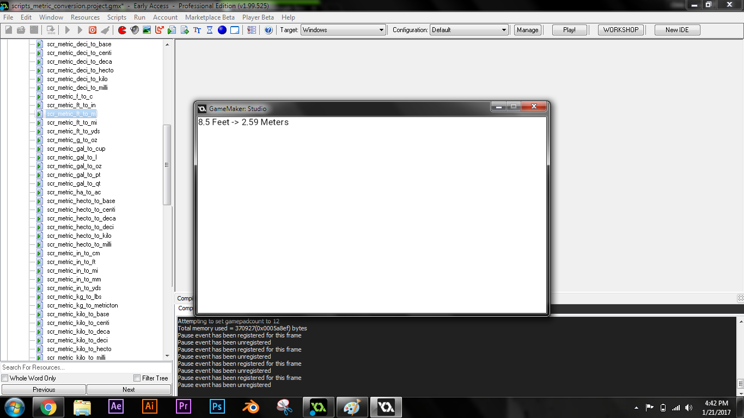This screenshot has height=418, width=744.
Task: Open Photoshop from the Windows taskbar
Action: coord(217,407)
